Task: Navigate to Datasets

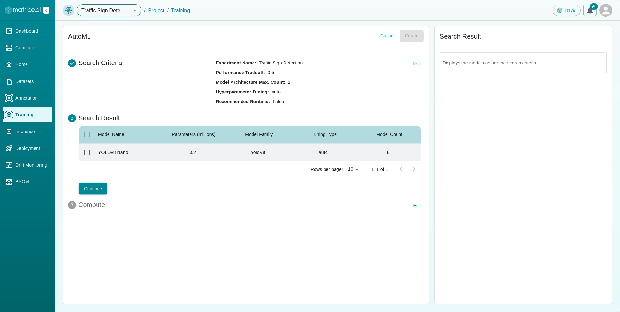Action: (x=27, y=81)
